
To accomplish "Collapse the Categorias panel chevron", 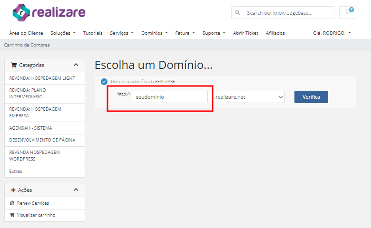I will coord(76,65).
